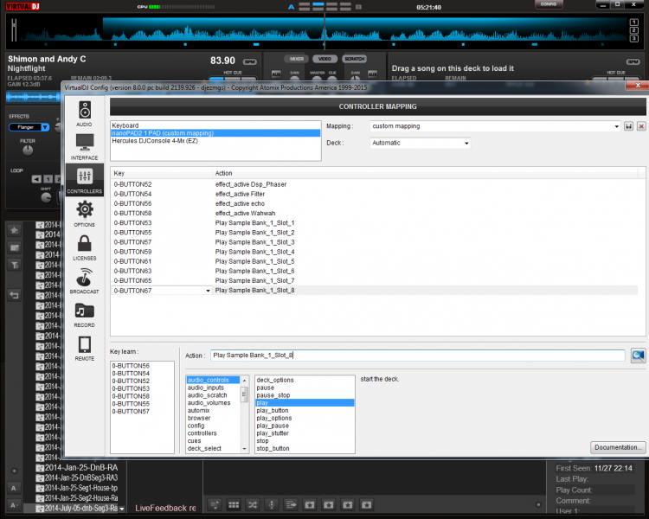Viewport: 649px width, 519px height.
Task: Open the Interface settings section
Action: [85, 146]
